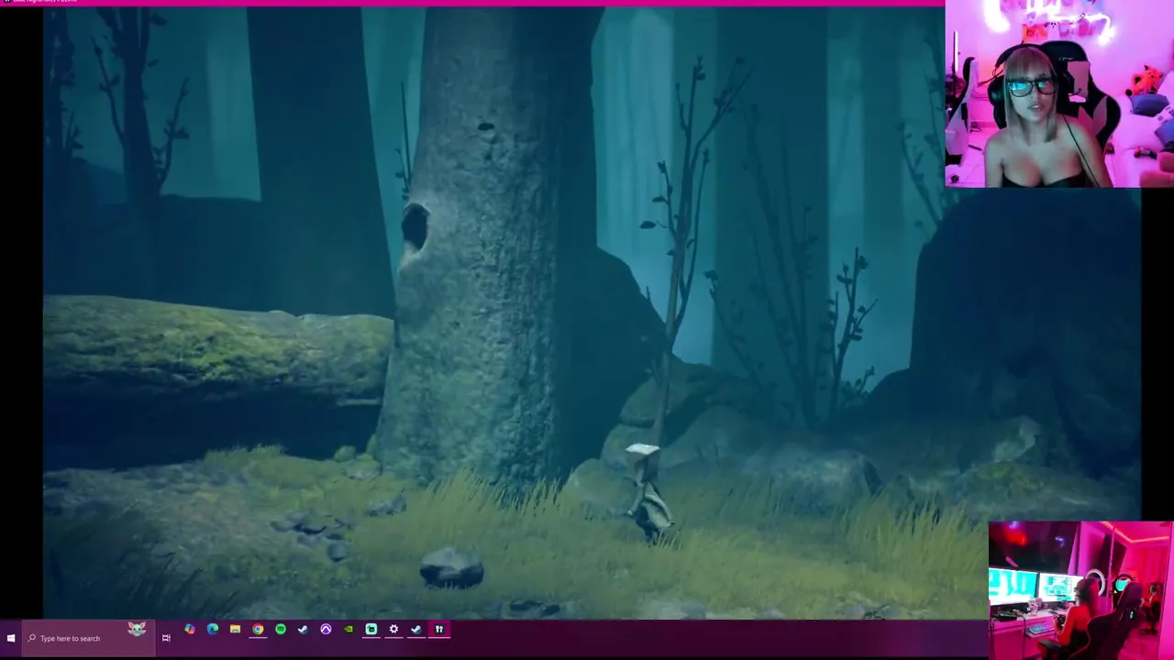
Task: Switch to Google Chrome in the taskbar
Action: pos(258,630)
